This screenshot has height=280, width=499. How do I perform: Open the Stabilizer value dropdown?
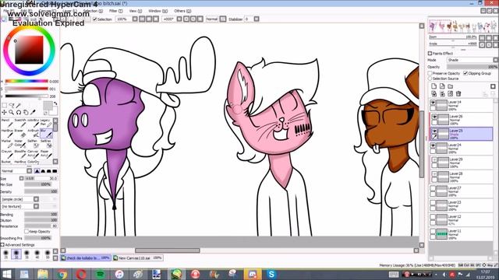257,19
